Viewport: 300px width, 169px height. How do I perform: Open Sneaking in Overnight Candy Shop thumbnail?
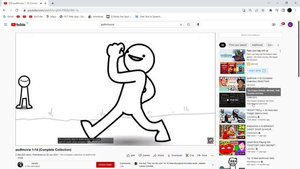(x=232, y=132)
